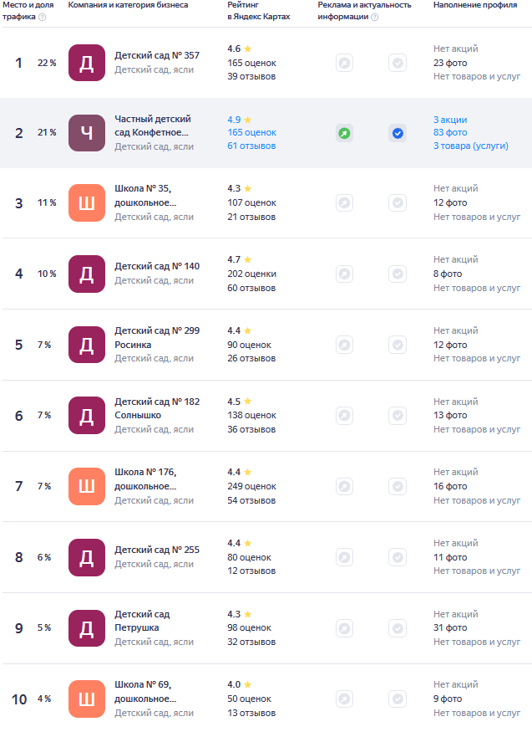Click the Д avatar of Детский сад № 255
Image resolution: width=532 pixels, height=732 pixels.
click(x=87, y=557)
